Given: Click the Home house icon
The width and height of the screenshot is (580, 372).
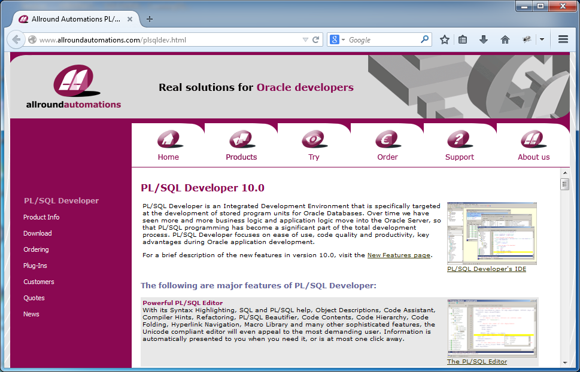Looking at the screenshot, I should pyautogui.click(x=170, y=139).
